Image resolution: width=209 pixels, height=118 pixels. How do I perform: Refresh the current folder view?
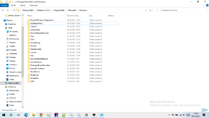(x=150, y=10)
